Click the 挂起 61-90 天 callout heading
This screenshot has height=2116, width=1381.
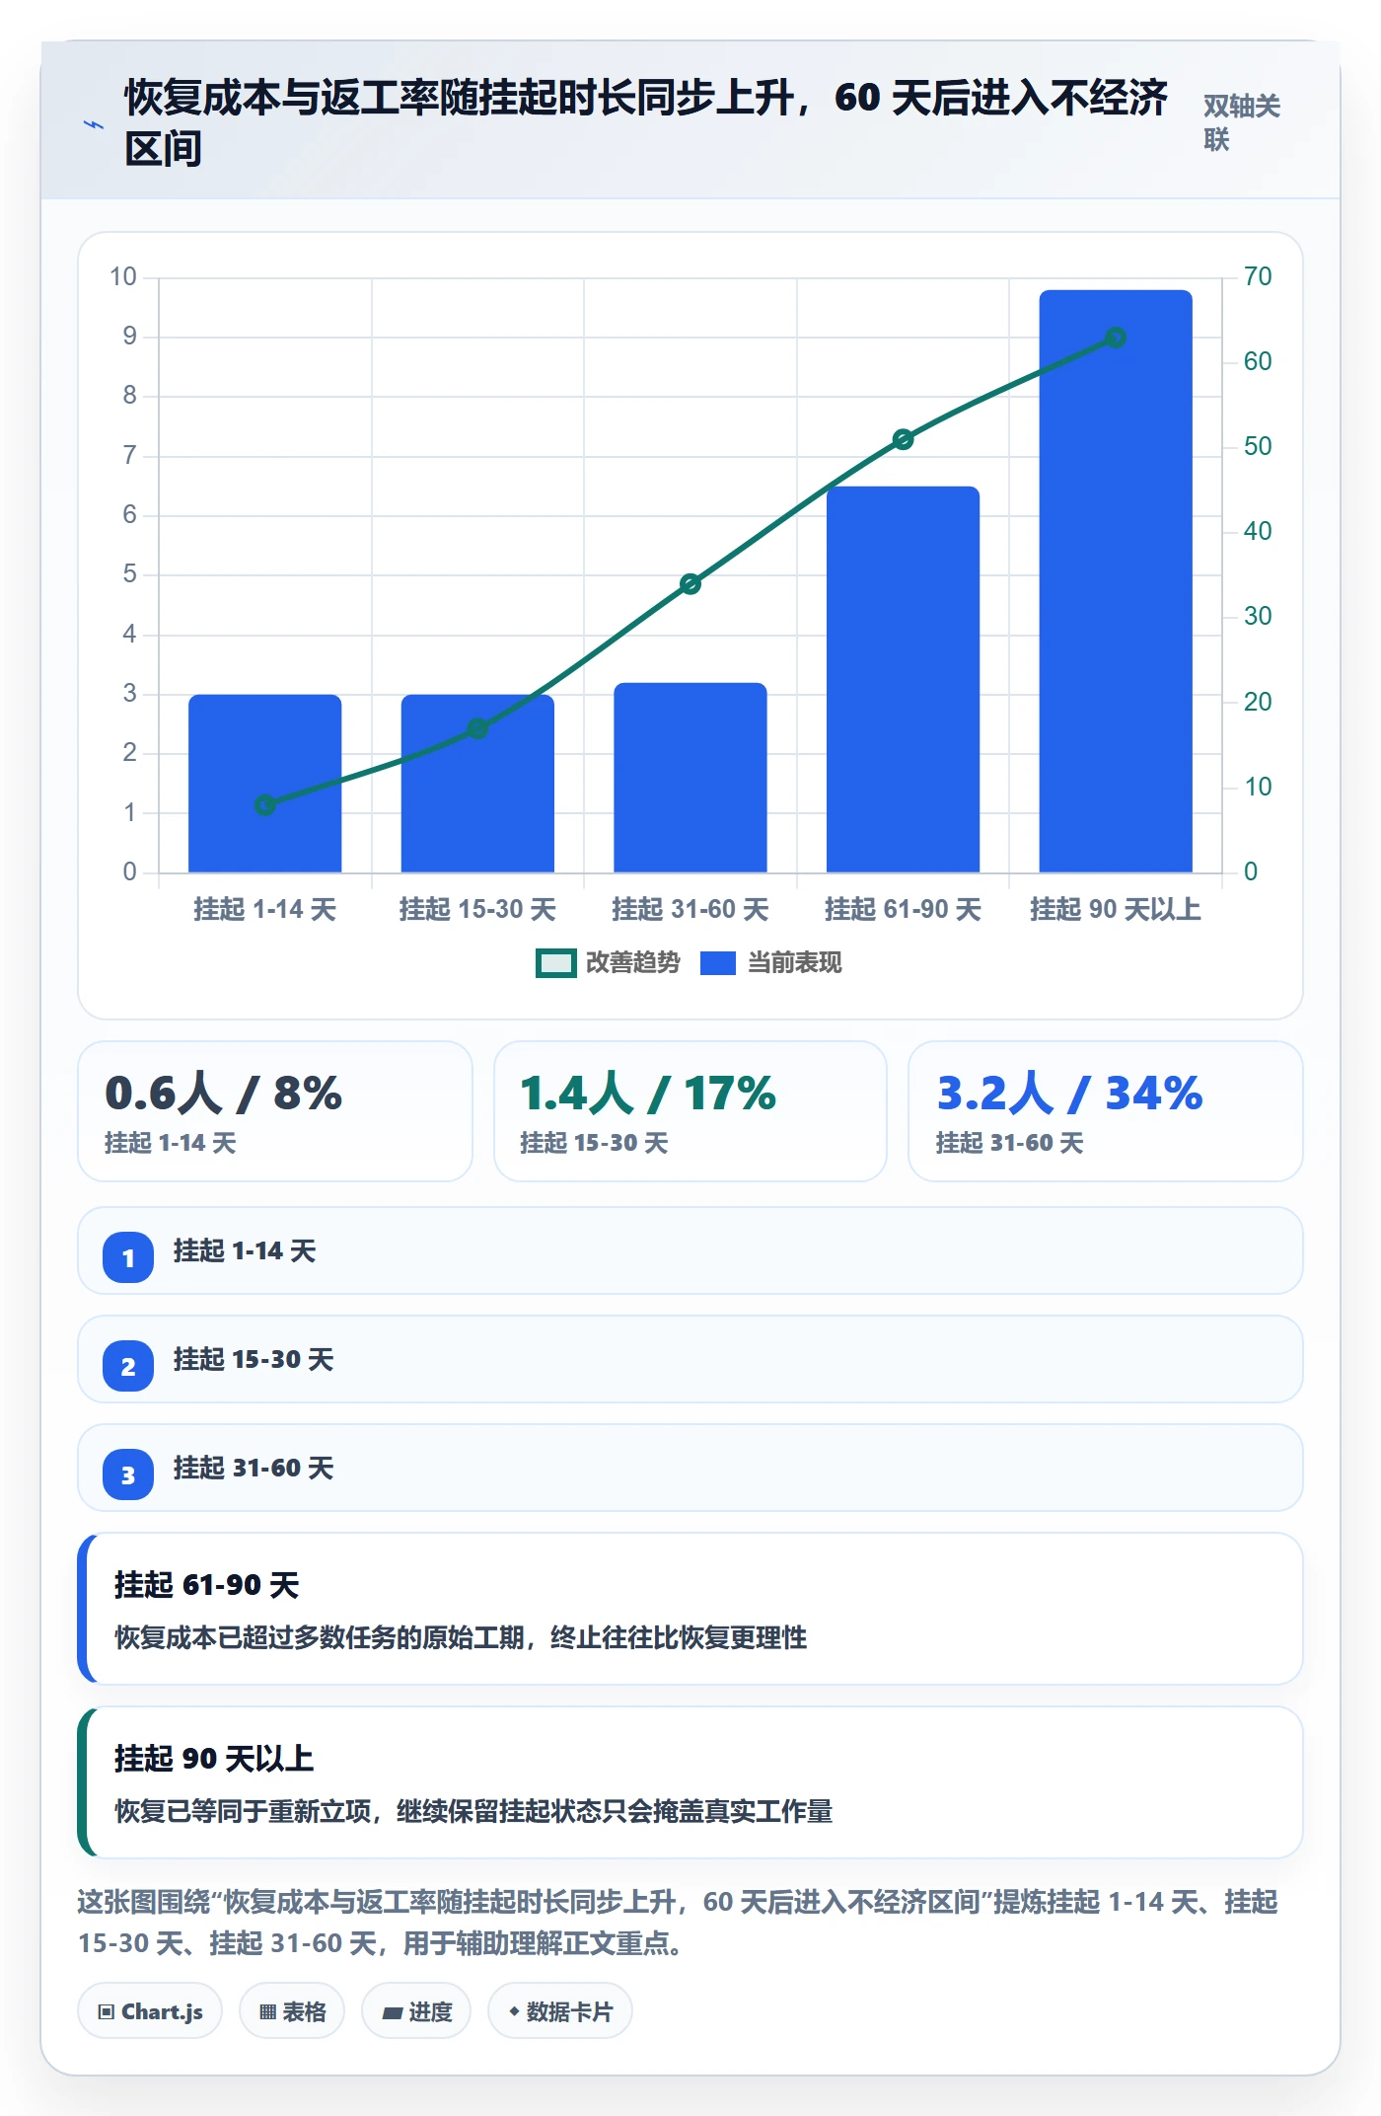(207, 1585)
